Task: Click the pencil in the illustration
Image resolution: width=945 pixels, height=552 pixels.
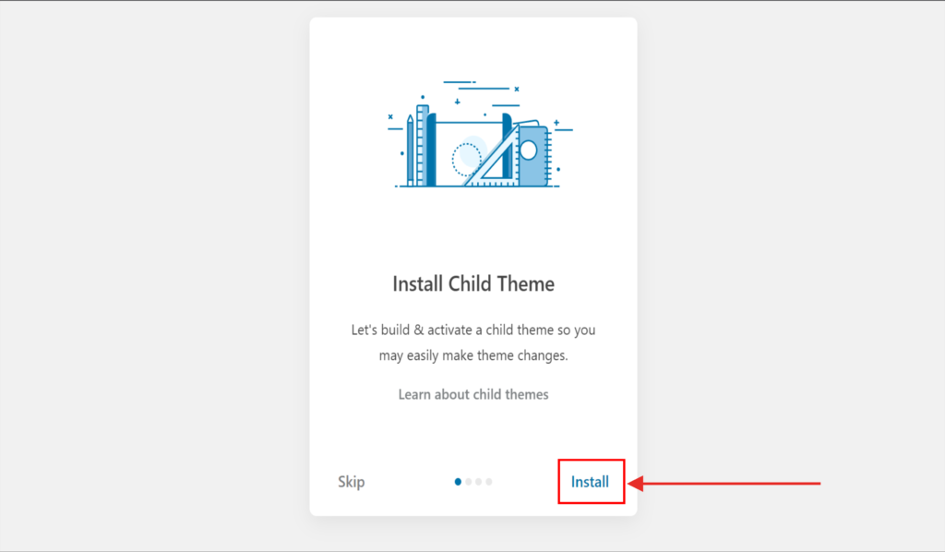Action: point(410,150)
